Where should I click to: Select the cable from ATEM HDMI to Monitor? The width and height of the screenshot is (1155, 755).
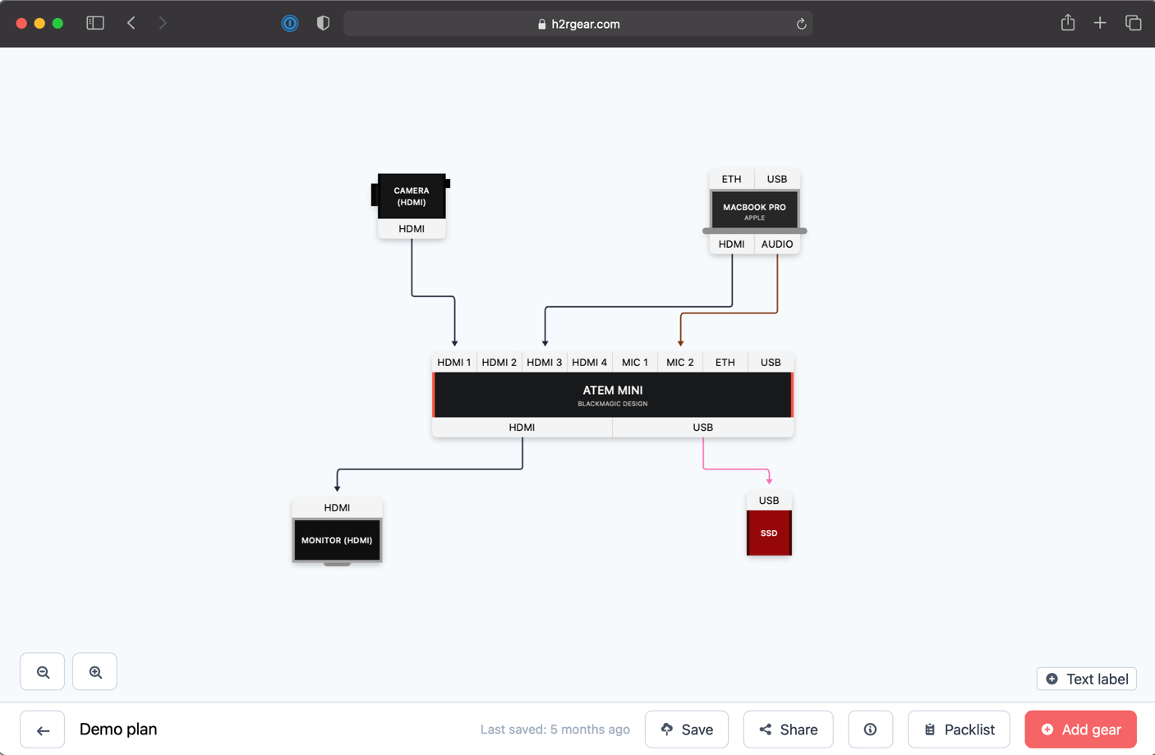[430, 469]
